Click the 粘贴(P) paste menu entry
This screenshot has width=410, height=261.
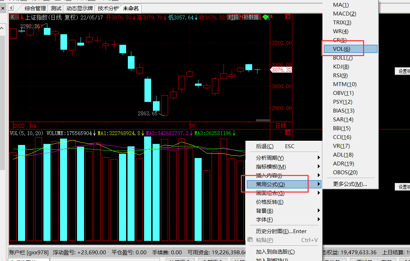pyautogui.click(x=284, y=240)
